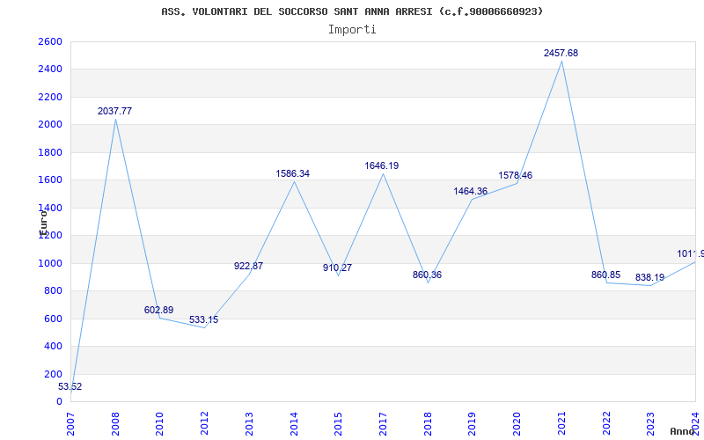Screen dimensions: 704x440
Task: Click the year 2013 axis label
Action: pyautogui.click(x=249, y=423)
